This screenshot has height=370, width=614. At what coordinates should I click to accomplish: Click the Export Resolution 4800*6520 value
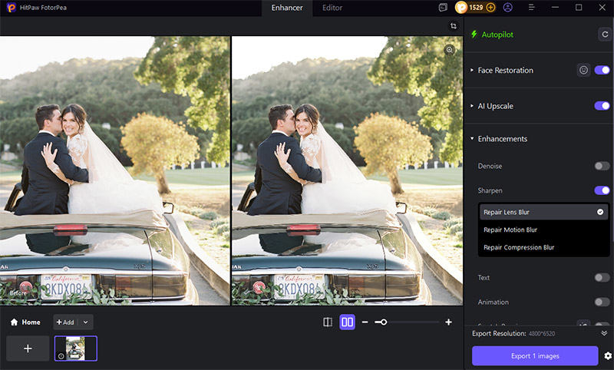(542, 334)
